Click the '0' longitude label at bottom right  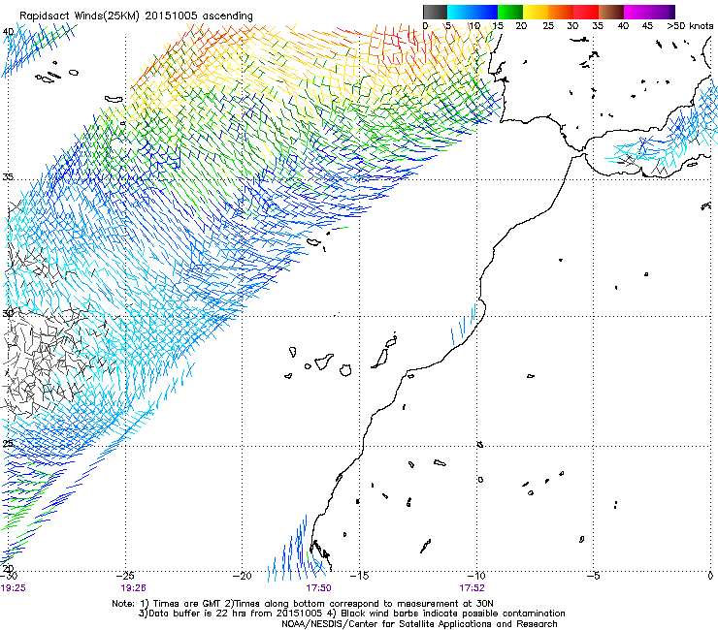point(710,576)
